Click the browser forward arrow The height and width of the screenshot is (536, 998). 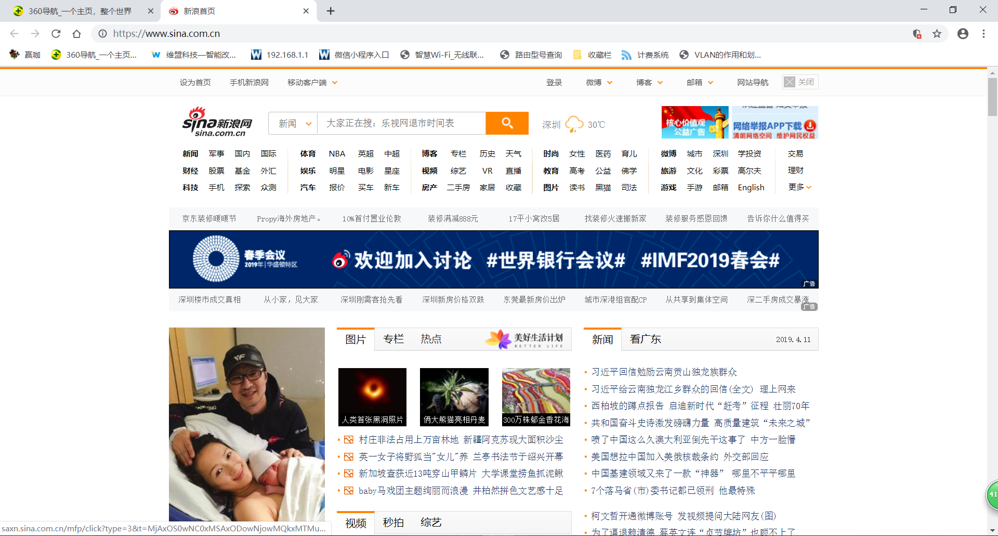point(35,34)
